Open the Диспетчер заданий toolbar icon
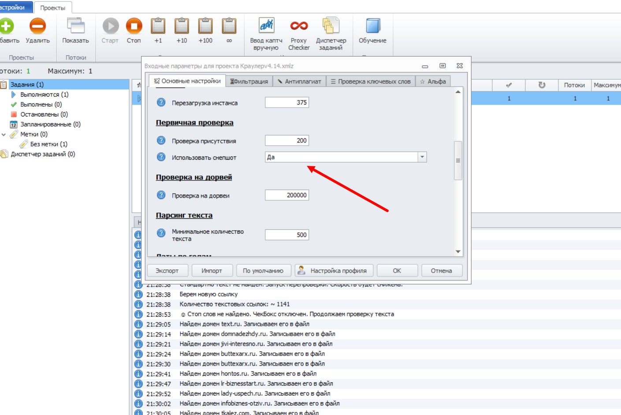Screen dimensions: 621x415 point(331,26)
